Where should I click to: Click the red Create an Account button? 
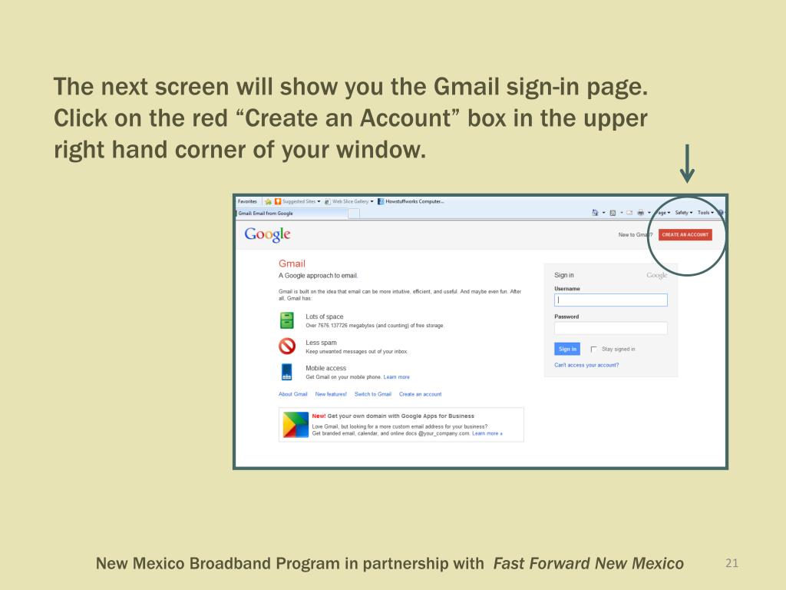(x=685, y=235)
